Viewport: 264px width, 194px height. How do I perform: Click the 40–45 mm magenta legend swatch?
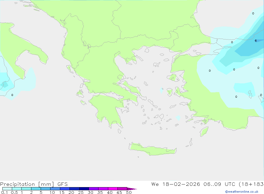pyautogui.click(x=113, y=189)
